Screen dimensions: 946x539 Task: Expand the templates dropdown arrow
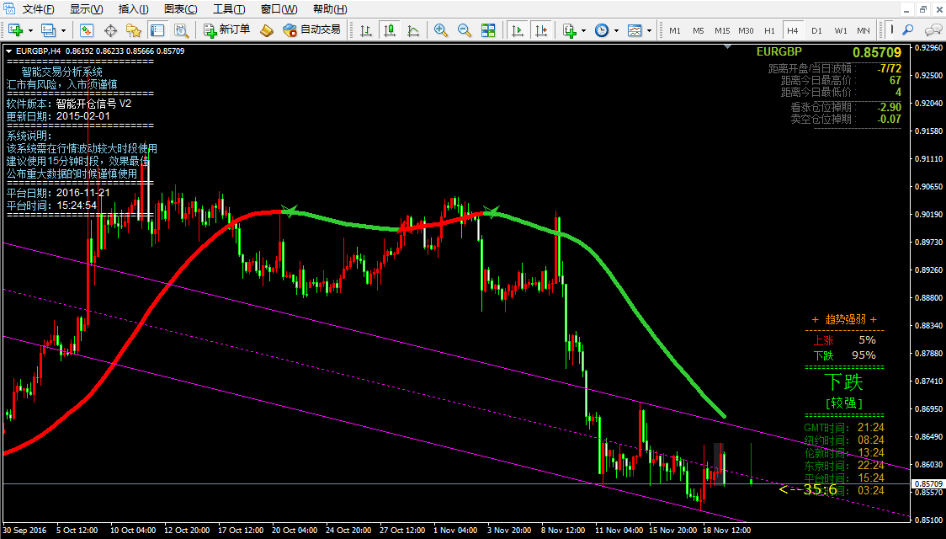pyautogui.click(x=650, y=30)
